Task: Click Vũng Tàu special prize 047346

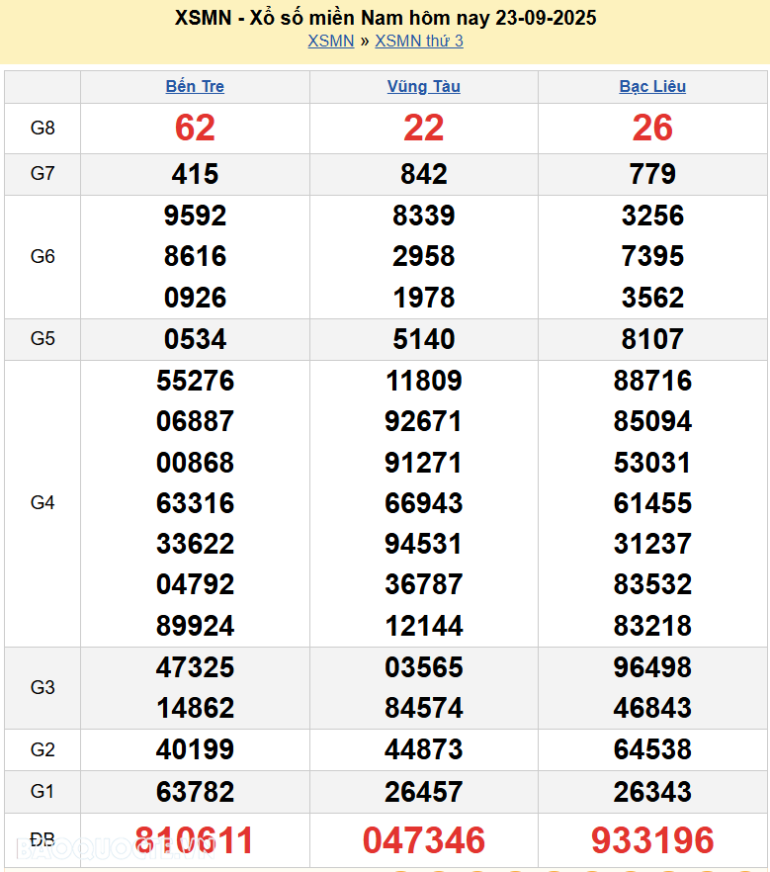Action: tap(423, 840)
